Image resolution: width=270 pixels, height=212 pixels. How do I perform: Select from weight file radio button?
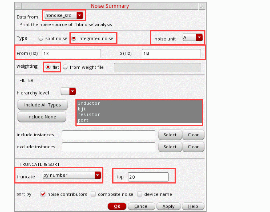click(65, 67)
